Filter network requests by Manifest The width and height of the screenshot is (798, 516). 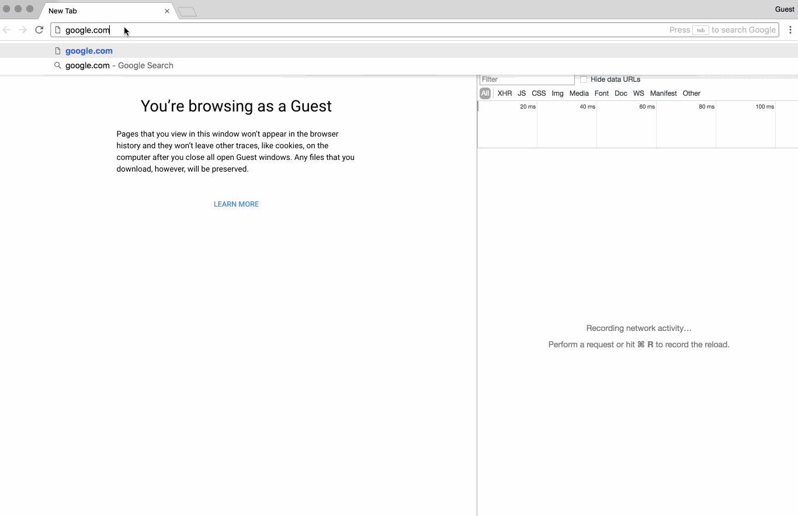[664, 93]
